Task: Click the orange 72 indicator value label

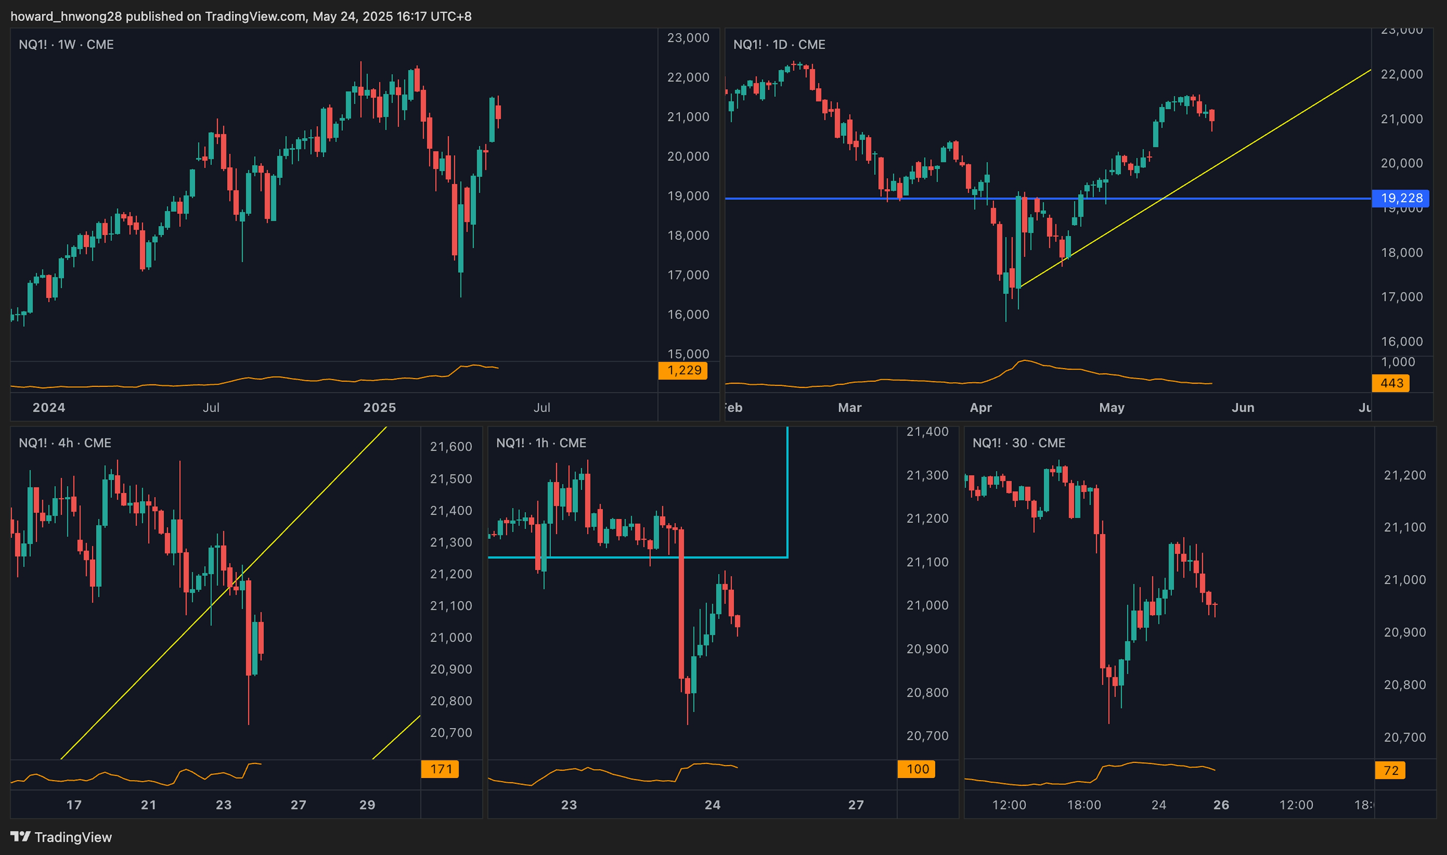Action: (x=1390, y=770)
